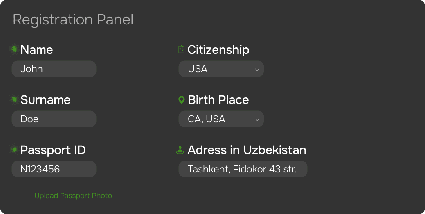Click the Passport ID label text

click(53, 150)
